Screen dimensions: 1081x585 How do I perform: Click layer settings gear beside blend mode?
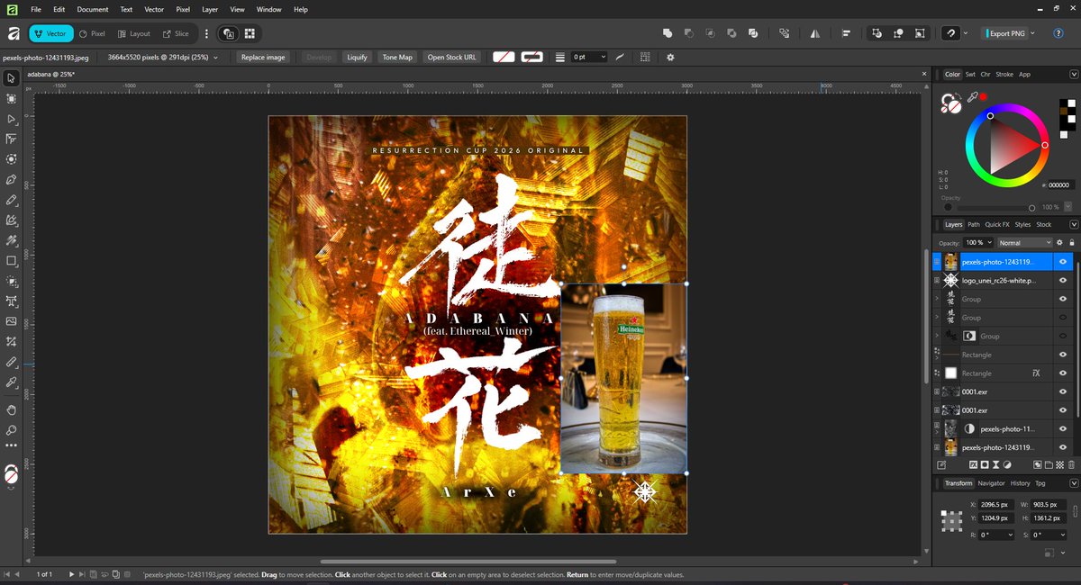1060,242
